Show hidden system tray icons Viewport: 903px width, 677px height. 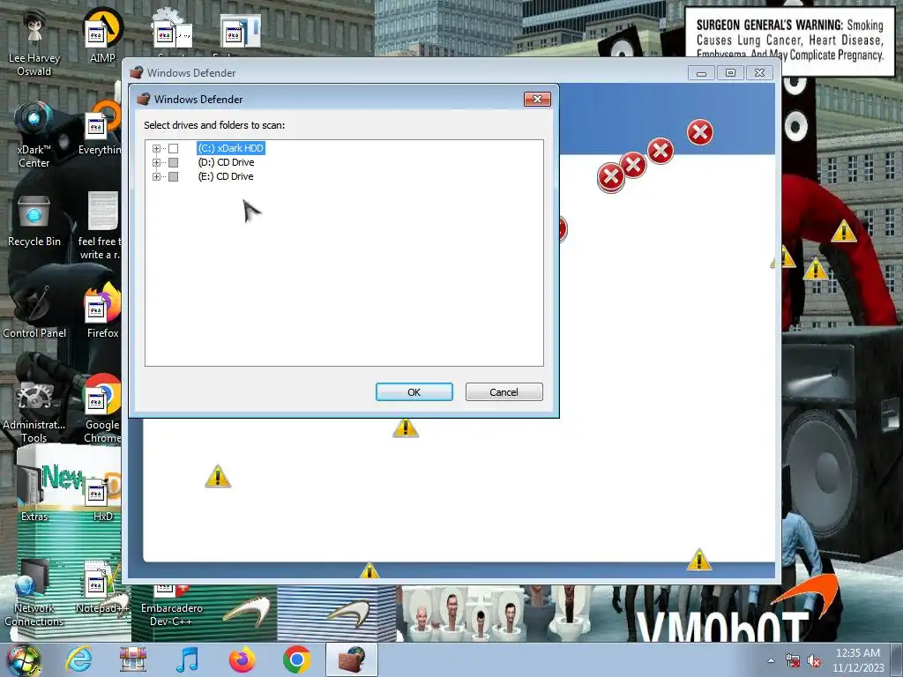[x=771, y=661]
